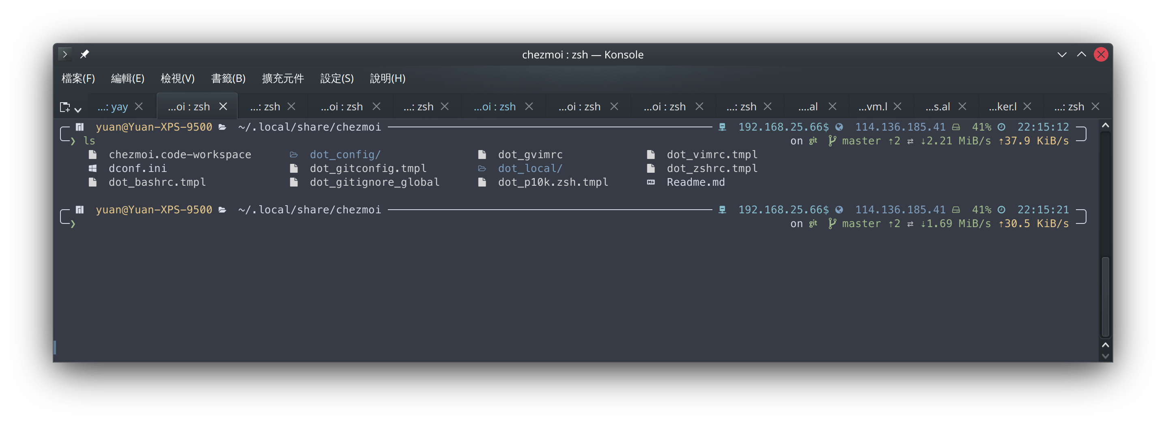Close the ...ker.l tab
1166x425 pixels.
pos(1027,106)
